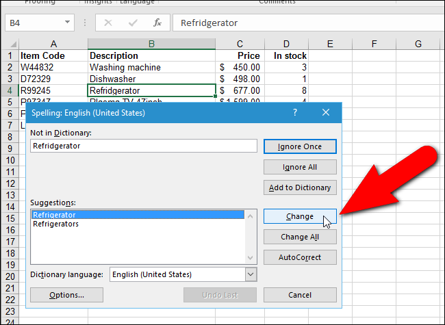The image size is (445, 325).
Task: Click the Change button
Action: tap(300, 216)
